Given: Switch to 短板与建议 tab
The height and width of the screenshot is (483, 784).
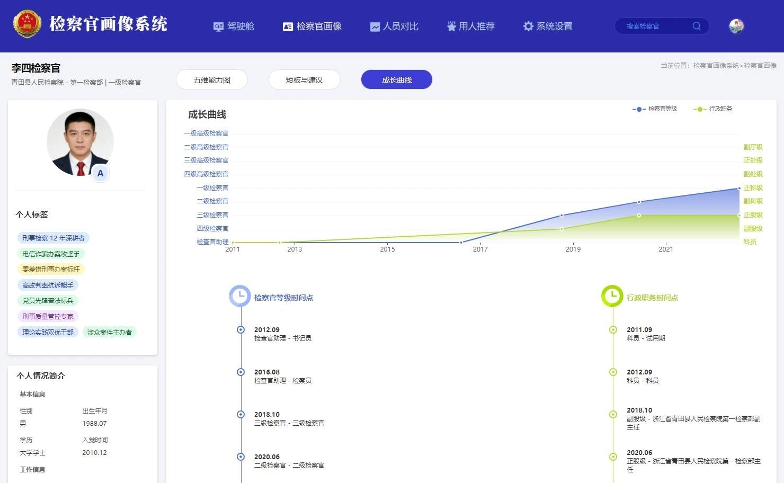Looking at the screenshot, I should click(x=304, y=80).
